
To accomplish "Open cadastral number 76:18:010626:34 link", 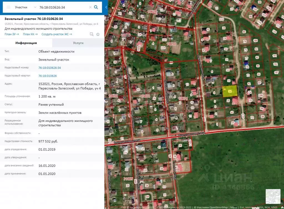I will [50, 68].
